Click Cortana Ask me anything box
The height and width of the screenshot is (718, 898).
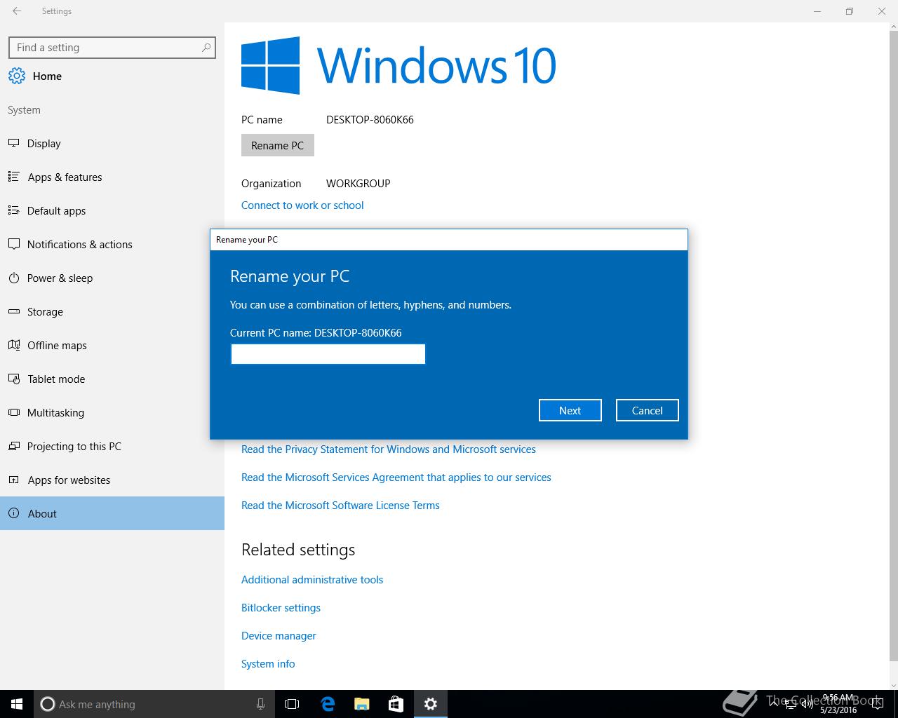[153, 704]
